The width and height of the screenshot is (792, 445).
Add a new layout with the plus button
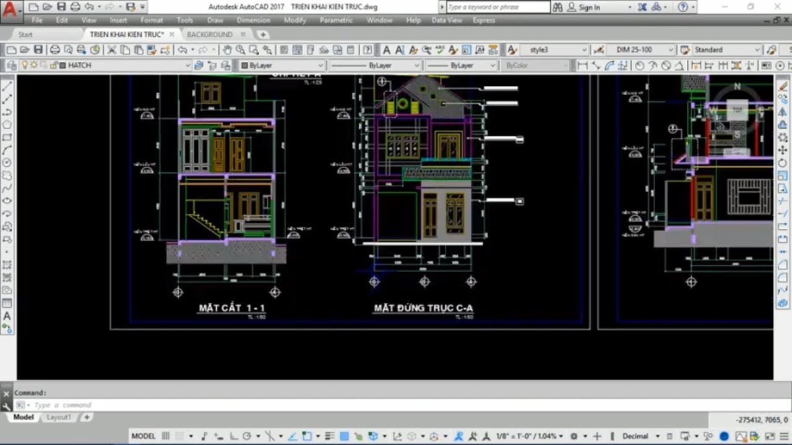[87, 417]
